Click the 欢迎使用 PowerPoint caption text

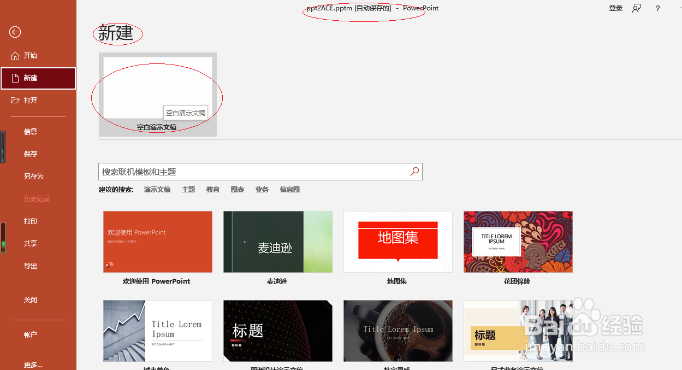tap(157, 281)
